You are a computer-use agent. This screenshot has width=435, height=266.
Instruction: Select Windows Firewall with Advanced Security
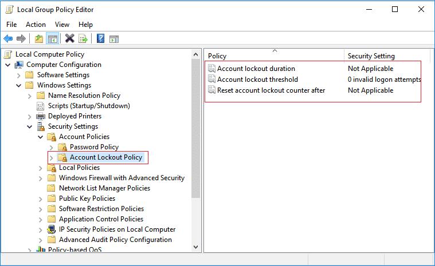tap(122, 178)
